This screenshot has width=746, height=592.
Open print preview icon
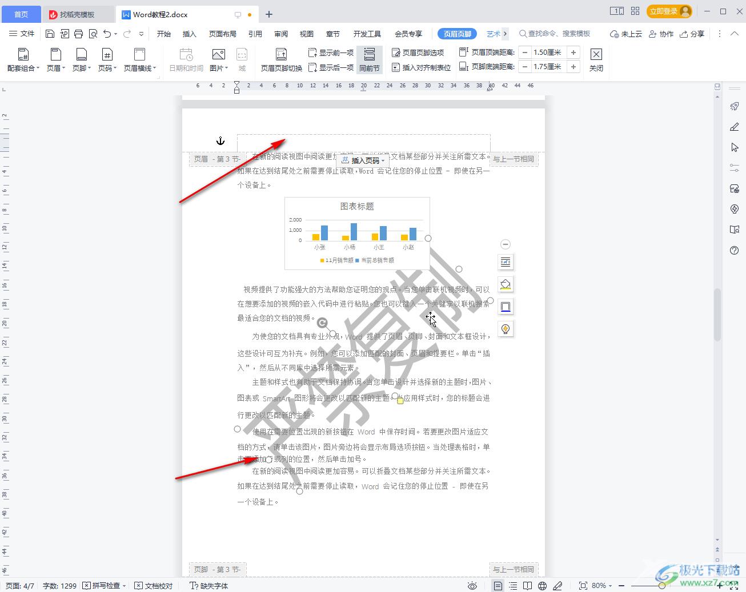(x=93, y=34)
